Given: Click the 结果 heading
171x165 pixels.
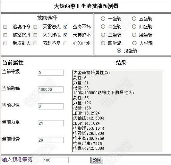Looking at the screenshot, I should 121,63.
